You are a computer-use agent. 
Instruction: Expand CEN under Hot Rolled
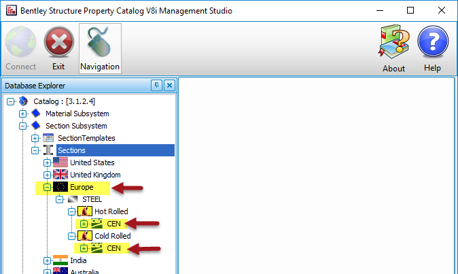click(84, 224)
